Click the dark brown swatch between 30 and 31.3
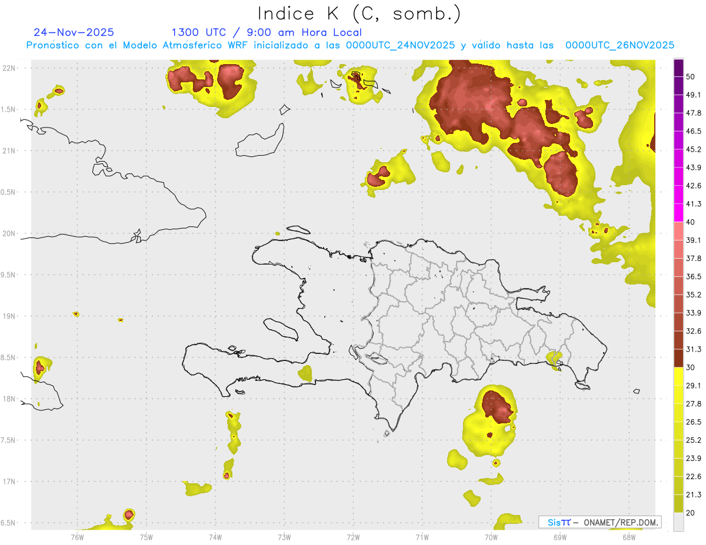 point(678,358)
